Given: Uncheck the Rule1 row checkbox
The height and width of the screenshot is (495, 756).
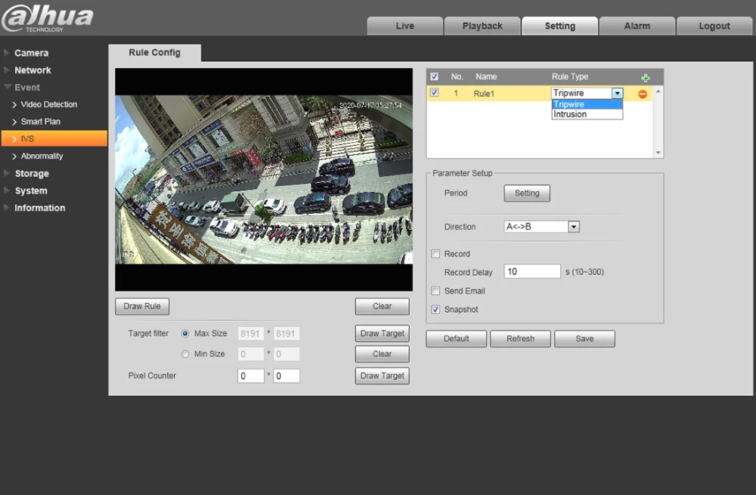Looking at the screenshot, I should 434,93.
